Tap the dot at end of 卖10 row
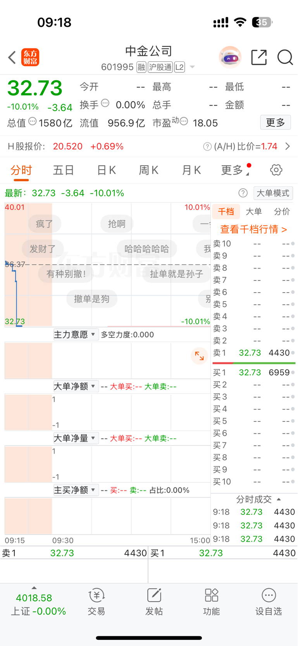This screenshot has width=298, height=646. [x=293, y=244]
